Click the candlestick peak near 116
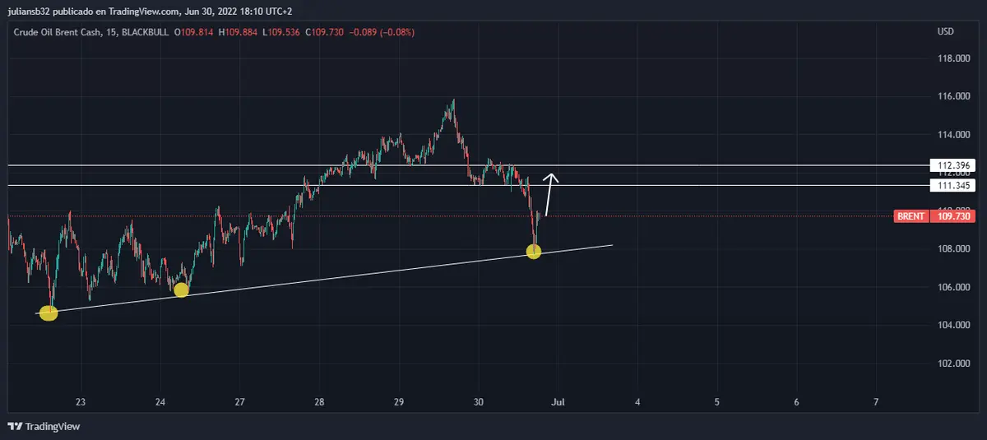This screenshot has height=440, width=987. coord(453,102)
